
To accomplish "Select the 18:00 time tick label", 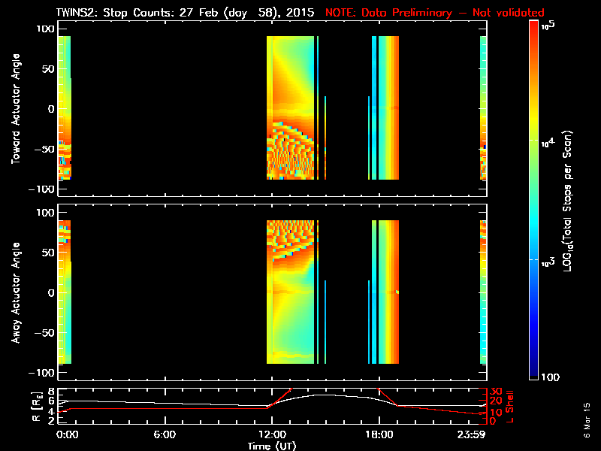I will [379, 434].
